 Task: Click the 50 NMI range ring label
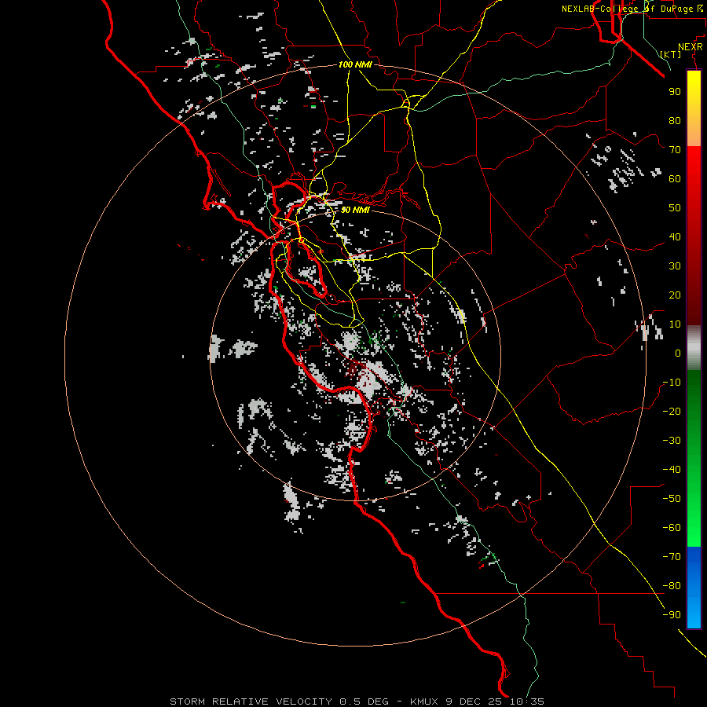355,210
